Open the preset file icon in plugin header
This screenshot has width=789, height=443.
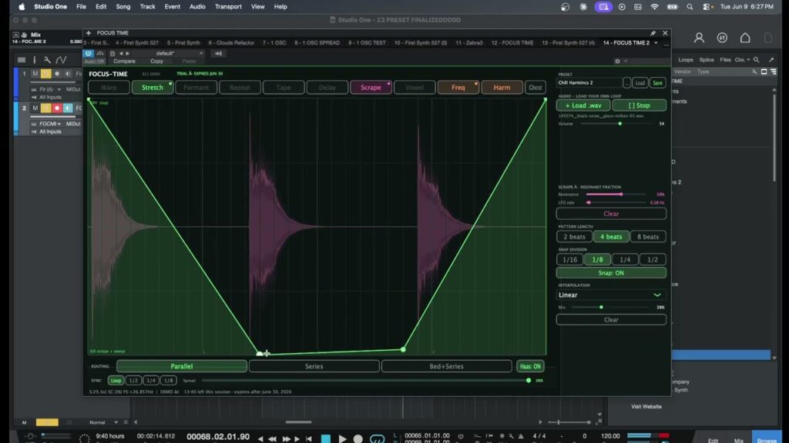[112, 53]
